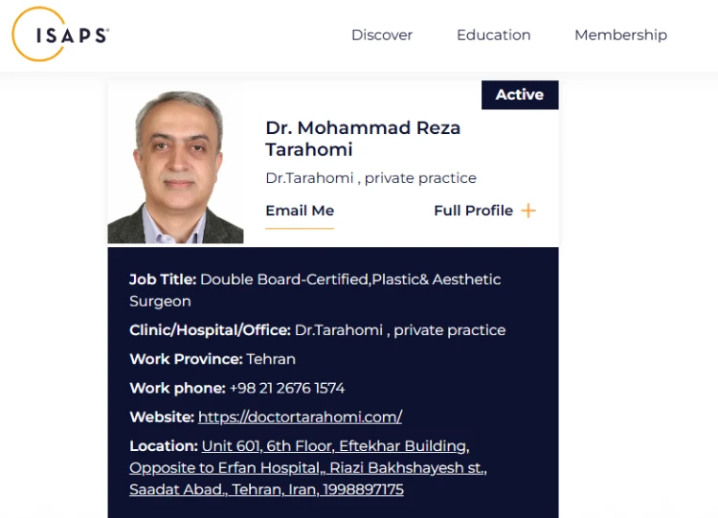Click the Clinic/Hospital/Office label
This screenshot has width=718, height=518.
pyautogui.click(x=210, y=329)
